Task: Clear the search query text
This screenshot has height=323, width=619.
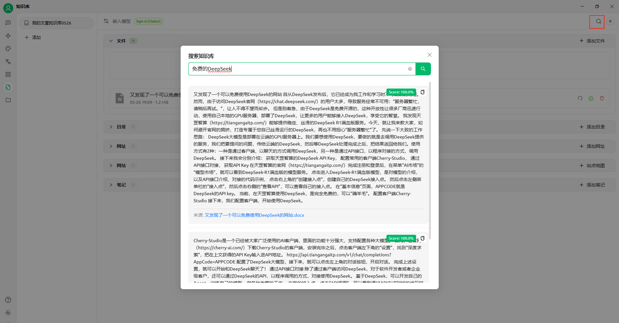Action: tap(410, 69)
